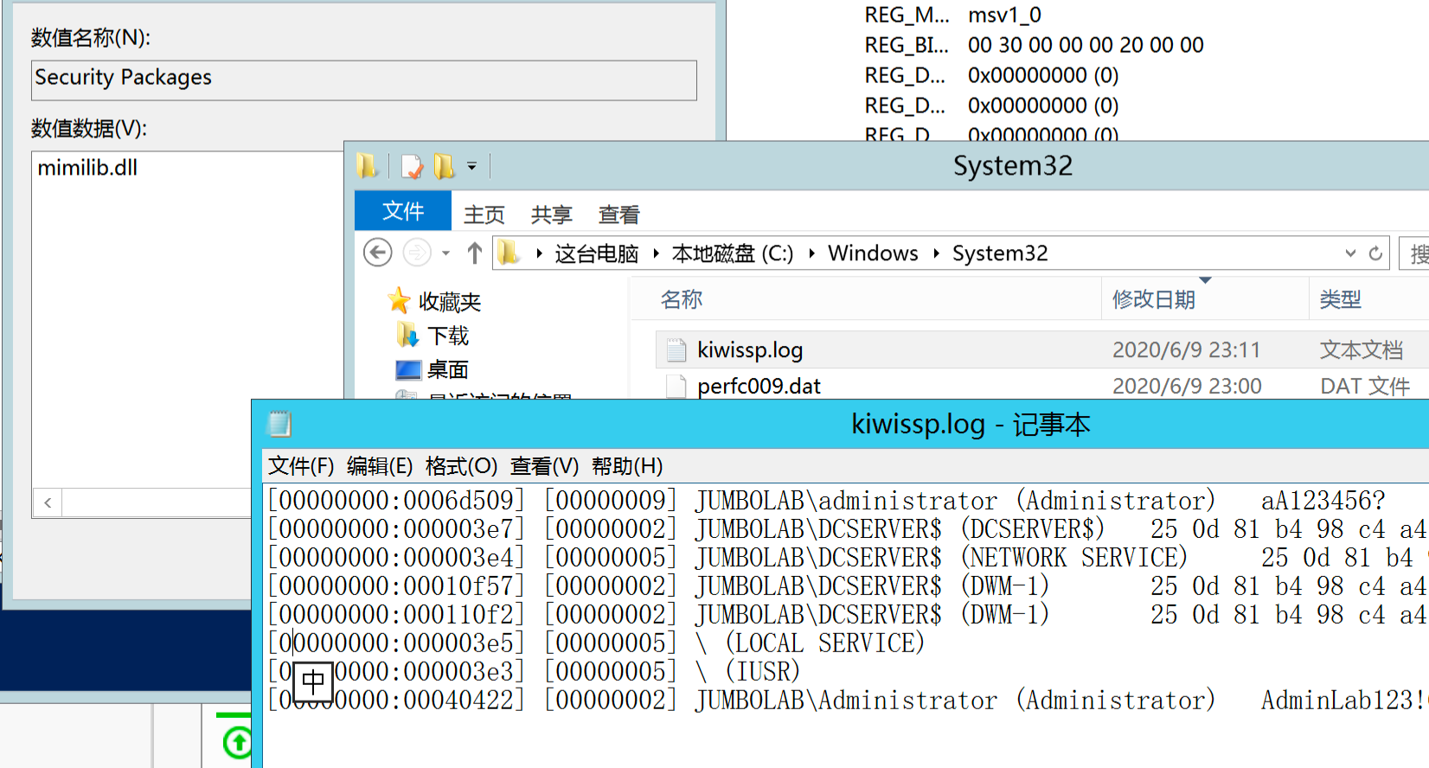
Task: Click the back arrow in Explorer
Action: (x=377, y=253)
